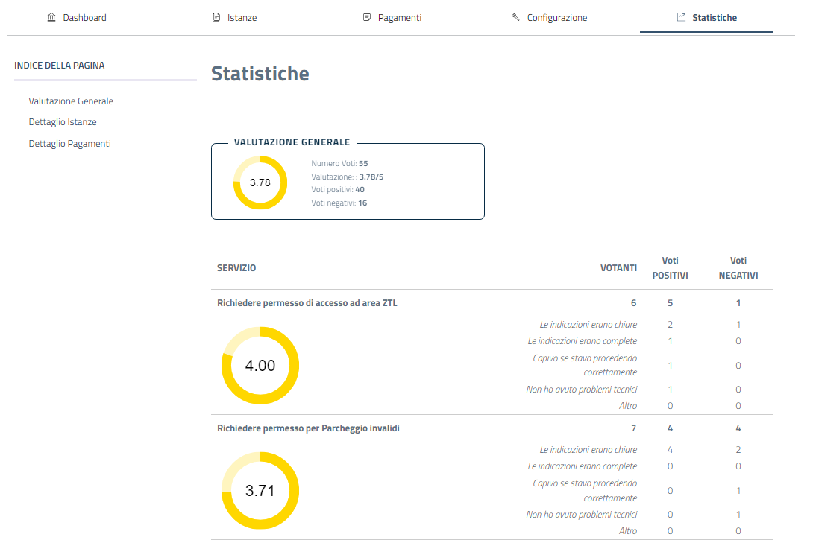Click the Istanze document icon
Viewport: 813px width, 543px height.
(x=216, y=17)
